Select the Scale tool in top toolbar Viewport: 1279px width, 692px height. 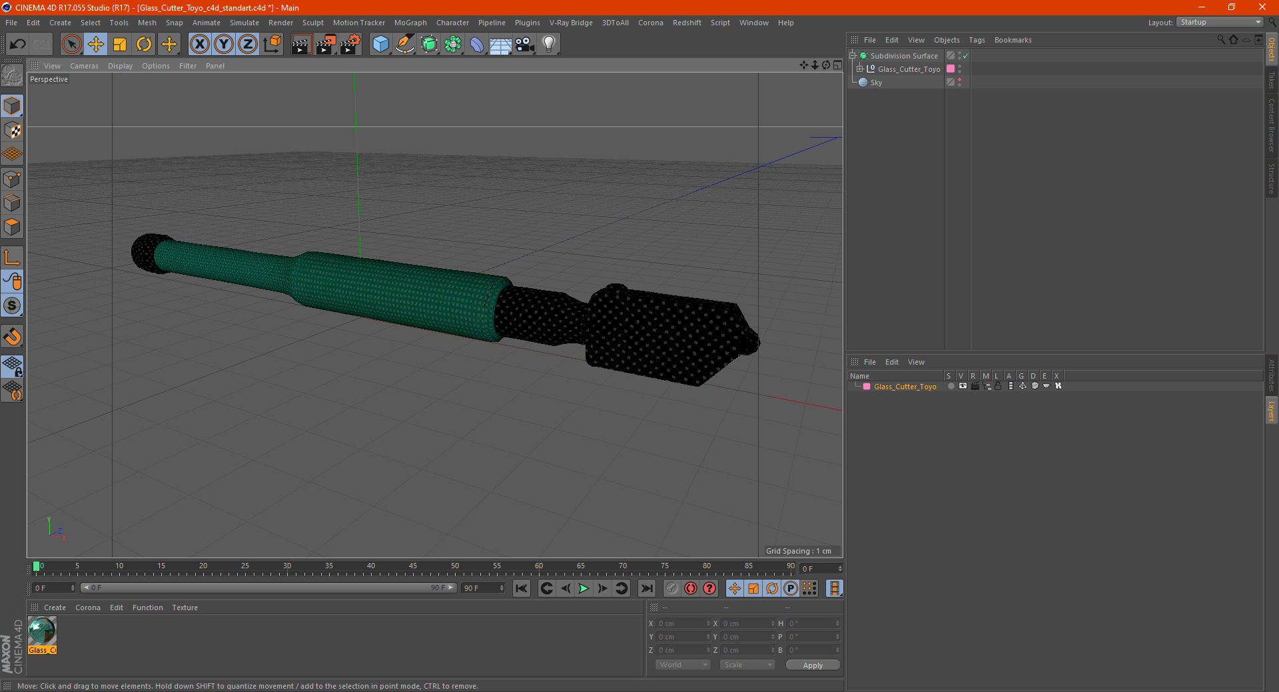120,45
